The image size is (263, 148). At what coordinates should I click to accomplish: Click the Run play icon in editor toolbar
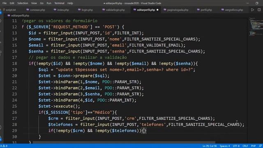pyautogui.click(x=252, y=10)
